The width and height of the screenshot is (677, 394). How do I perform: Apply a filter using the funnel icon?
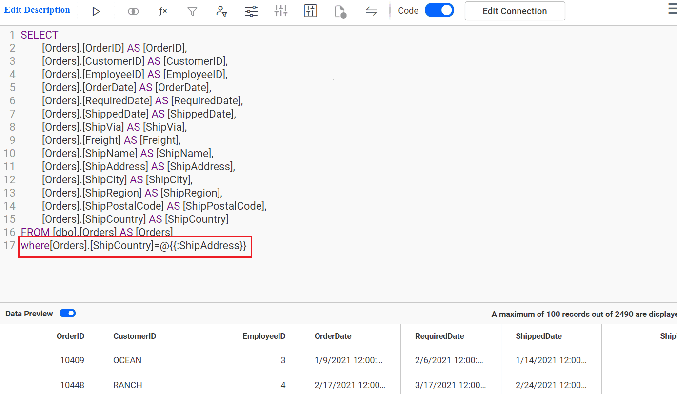[x=192, y=10]
